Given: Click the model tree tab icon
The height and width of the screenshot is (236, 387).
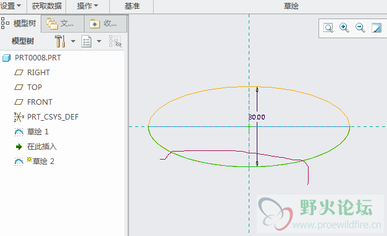Looking at the screenshot, I should tap(5, 23).
